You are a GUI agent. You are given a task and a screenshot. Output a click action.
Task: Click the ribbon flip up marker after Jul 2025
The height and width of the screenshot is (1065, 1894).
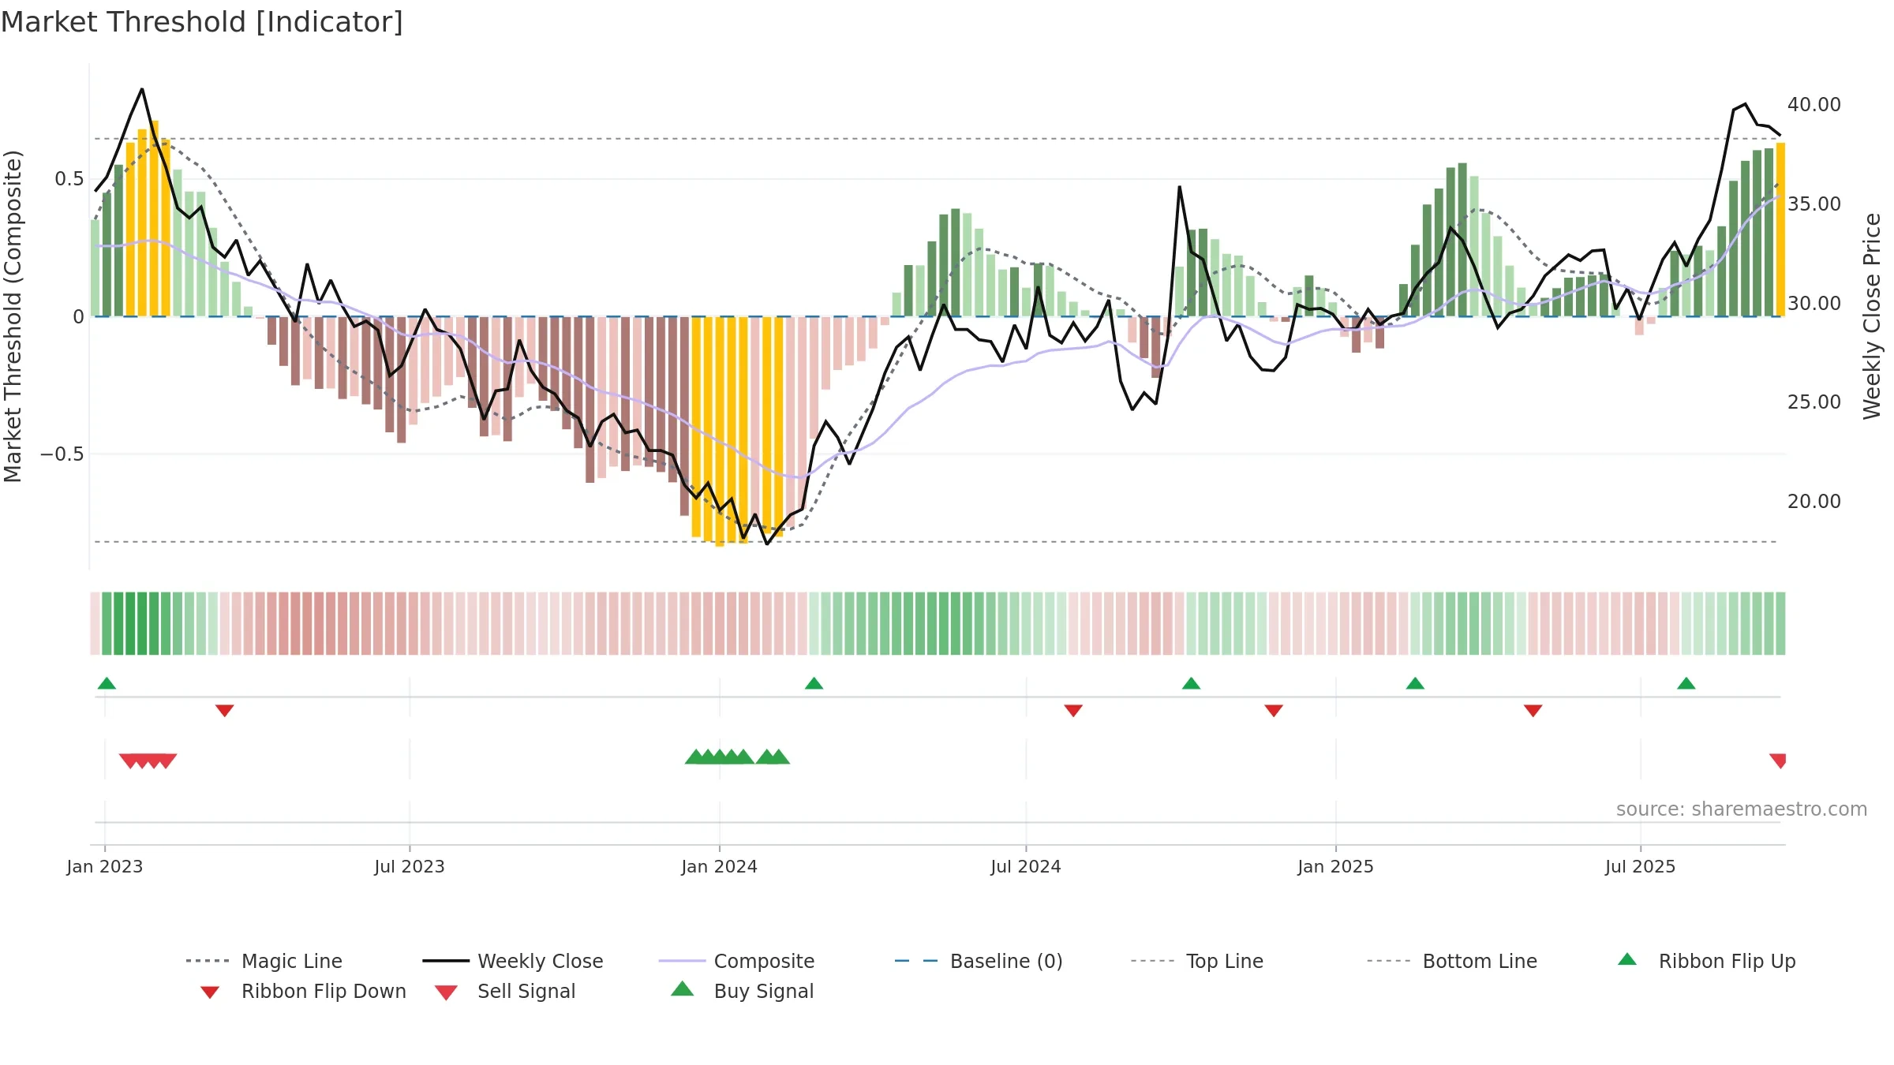[x=1686, y=683]
